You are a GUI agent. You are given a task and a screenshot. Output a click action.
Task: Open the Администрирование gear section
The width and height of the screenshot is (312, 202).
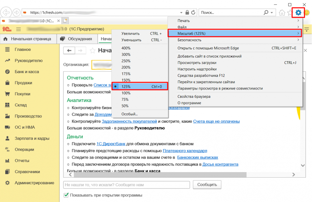(34, 183)
